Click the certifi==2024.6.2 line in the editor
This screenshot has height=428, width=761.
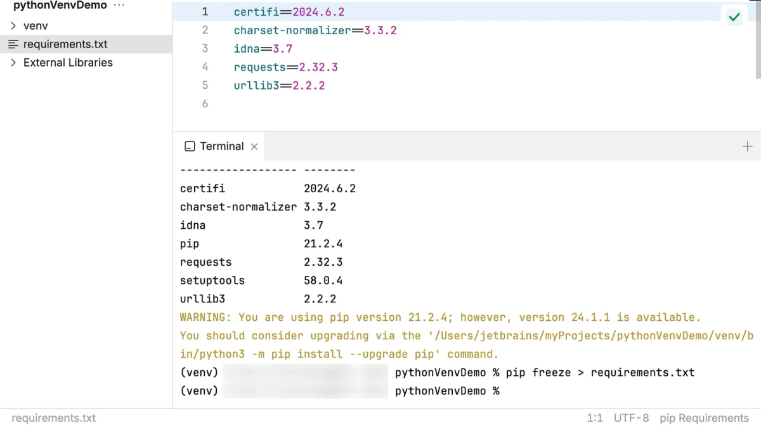tap(289, 12)
